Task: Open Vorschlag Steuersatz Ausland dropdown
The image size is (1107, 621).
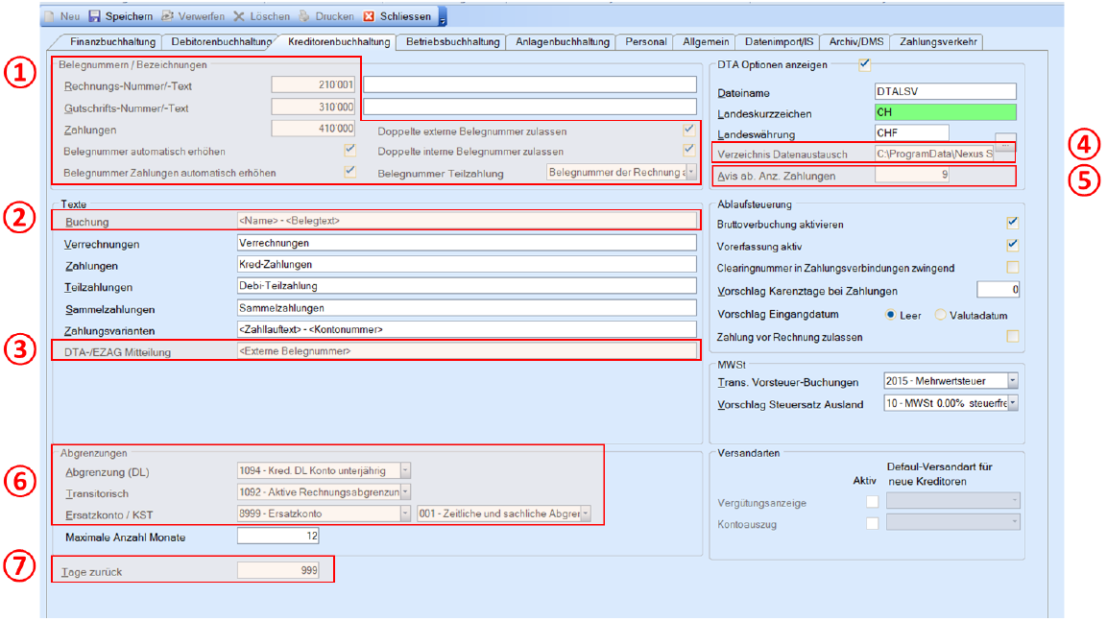Action: 1012,404
